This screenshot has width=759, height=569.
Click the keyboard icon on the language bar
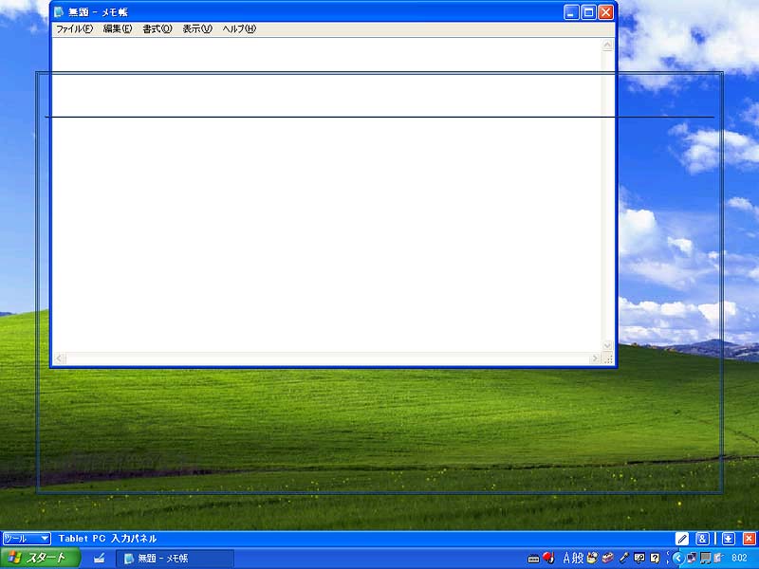pyautogui.click(x=533, y=559)
